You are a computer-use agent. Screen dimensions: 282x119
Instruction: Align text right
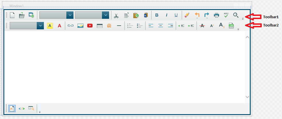171,26
